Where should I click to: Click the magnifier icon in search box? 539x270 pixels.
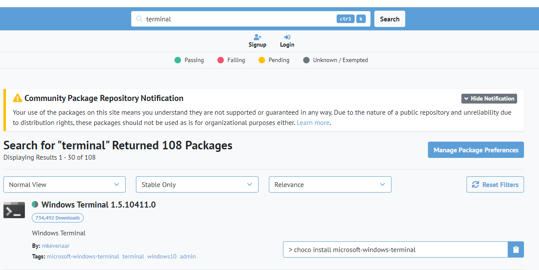point(139,19)
